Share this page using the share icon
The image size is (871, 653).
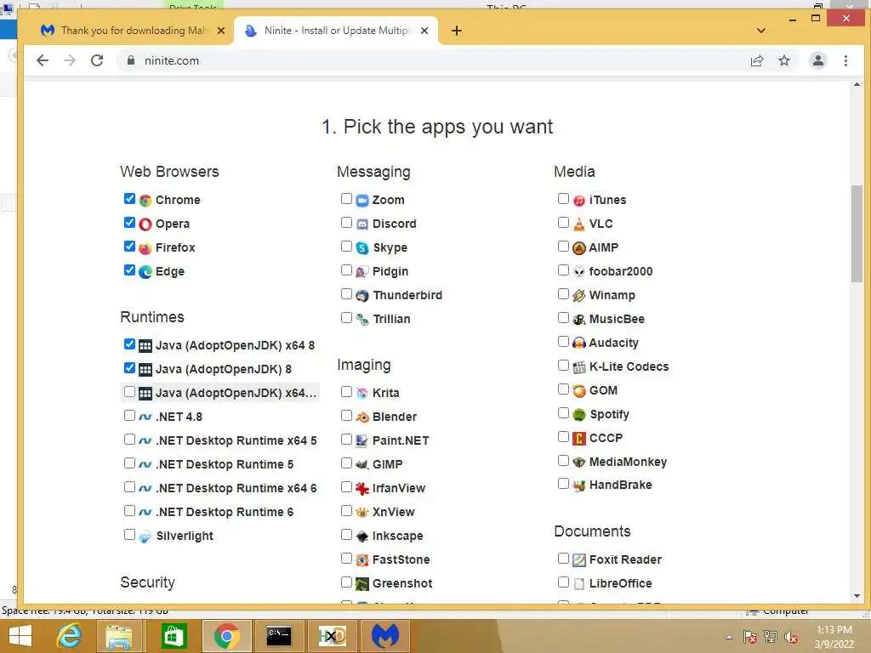(x=756, y=60)
